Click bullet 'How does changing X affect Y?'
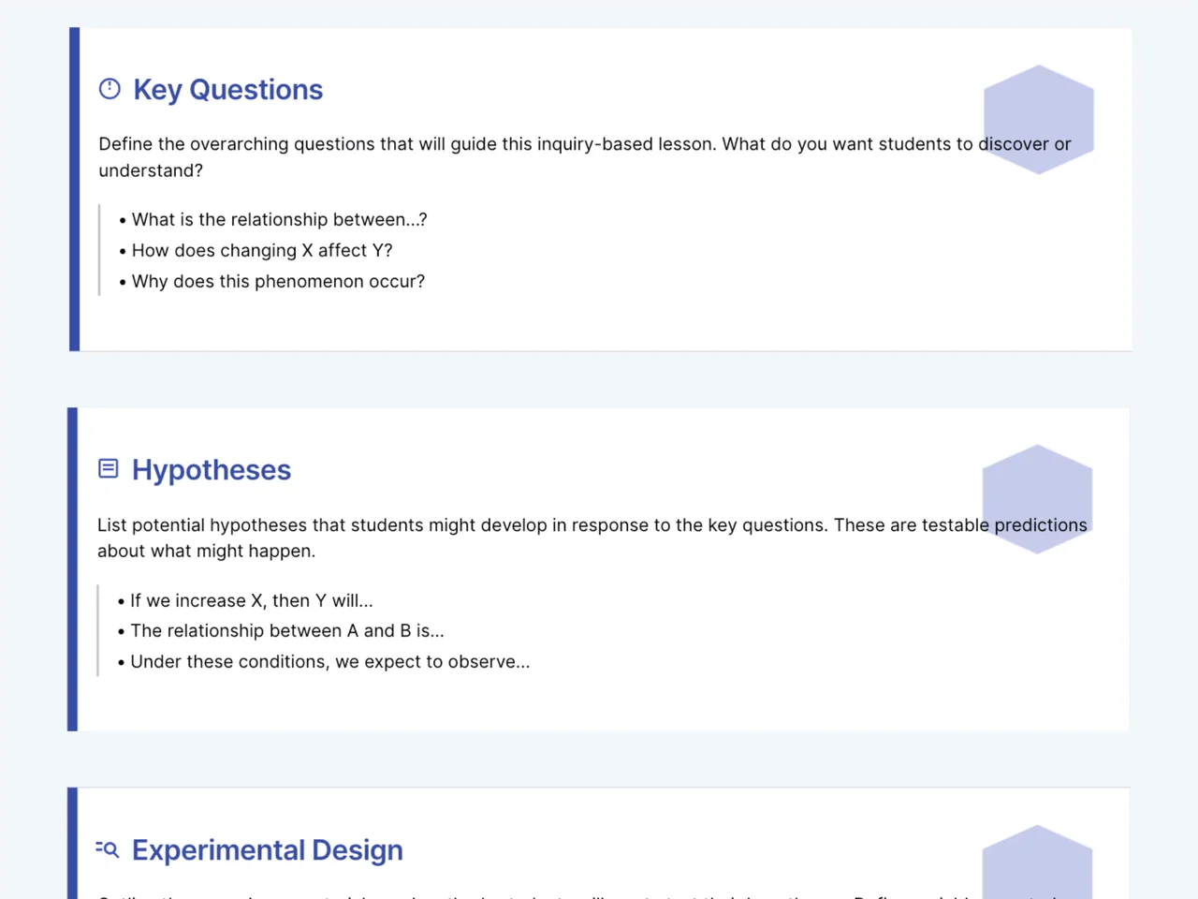1198x899 pixels. tap(256, 251)
